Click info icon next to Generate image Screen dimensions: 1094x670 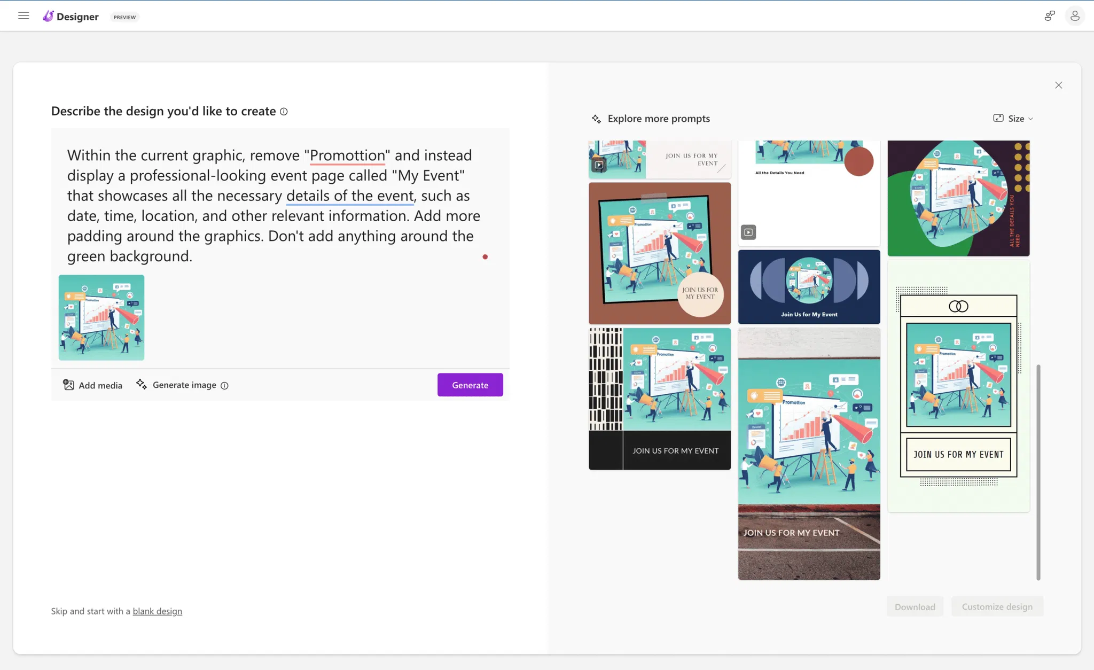pos(224,386)
